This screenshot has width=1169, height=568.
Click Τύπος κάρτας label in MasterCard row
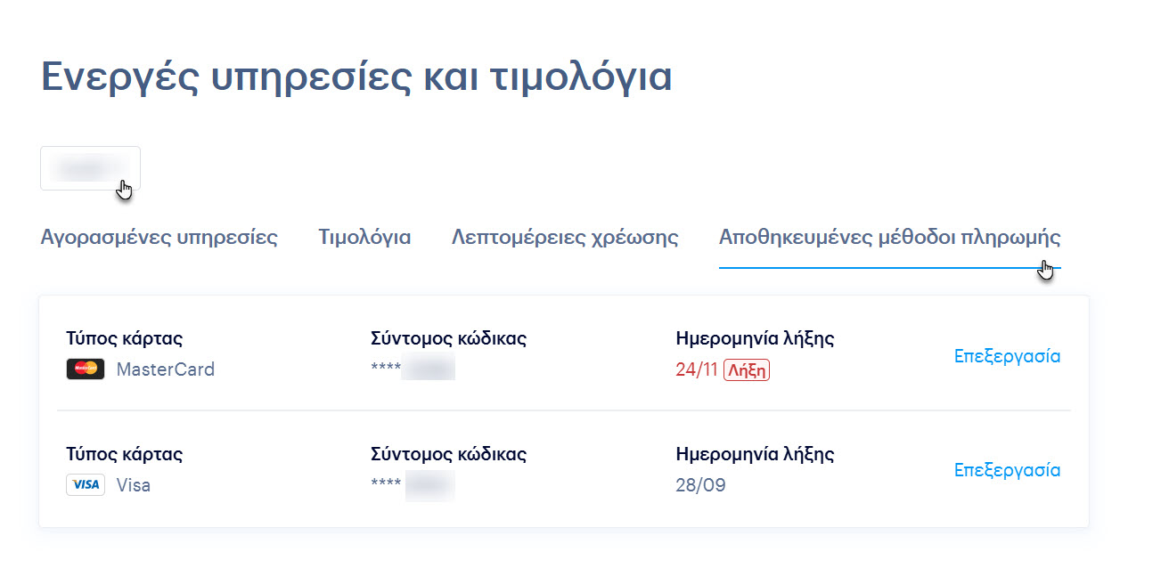point(124,338)
